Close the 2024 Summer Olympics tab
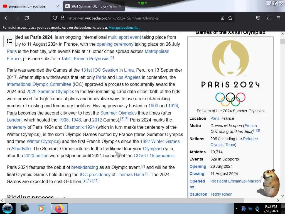Image resolution: width=285 pixels, height=214 pixels. click(x=120, y=6)
